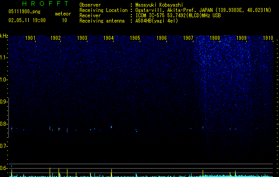This screenshot has width=279, height=177.
Task: Click the date stamp 02.05.11 19:00
Action: click(27, 20)
